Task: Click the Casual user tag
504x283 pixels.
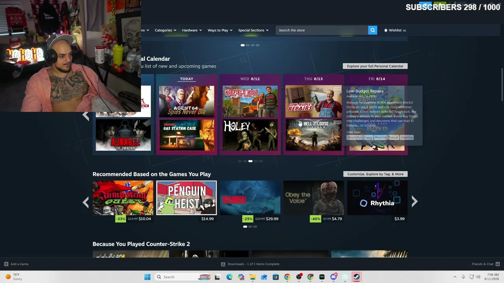Action: click(393, 137)
